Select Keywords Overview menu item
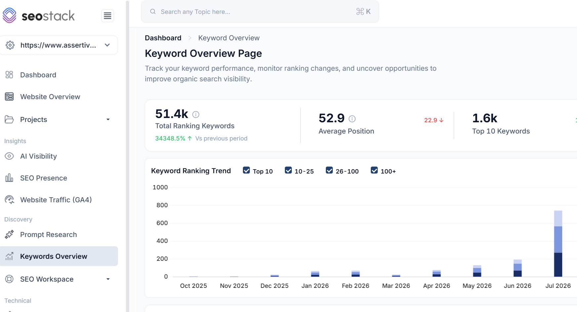Screen dimensions: 577x312 pos(59,256)
